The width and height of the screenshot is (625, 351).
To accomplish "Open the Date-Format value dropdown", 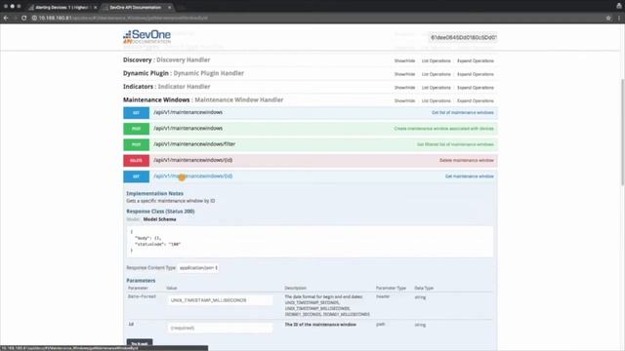I will [220, 300].
